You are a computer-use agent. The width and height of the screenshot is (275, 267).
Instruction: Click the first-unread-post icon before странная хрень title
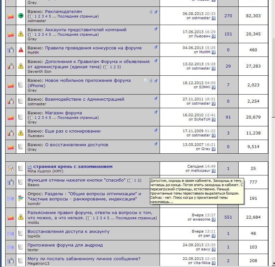30,167
